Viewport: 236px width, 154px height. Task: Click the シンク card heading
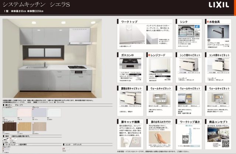pyautogui.click(x=184, y=22)
